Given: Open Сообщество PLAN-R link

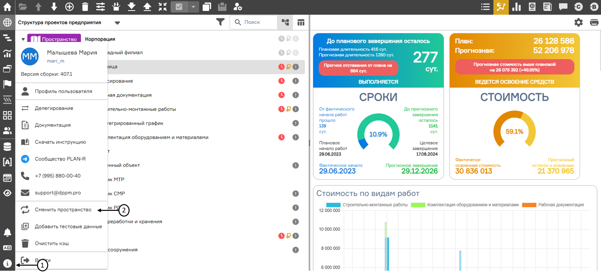Looking at the screenshot, I should tap(61, 159).
